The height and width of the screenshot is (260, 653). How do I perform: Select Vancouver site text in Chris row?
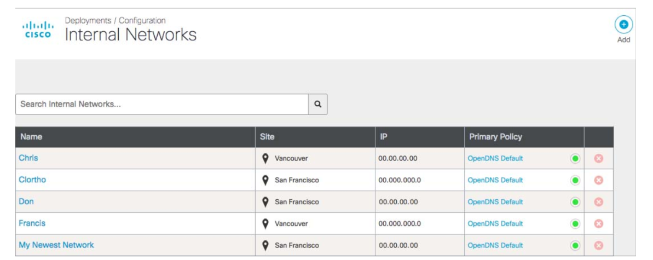pyautogui.click(x=291, y=159)
